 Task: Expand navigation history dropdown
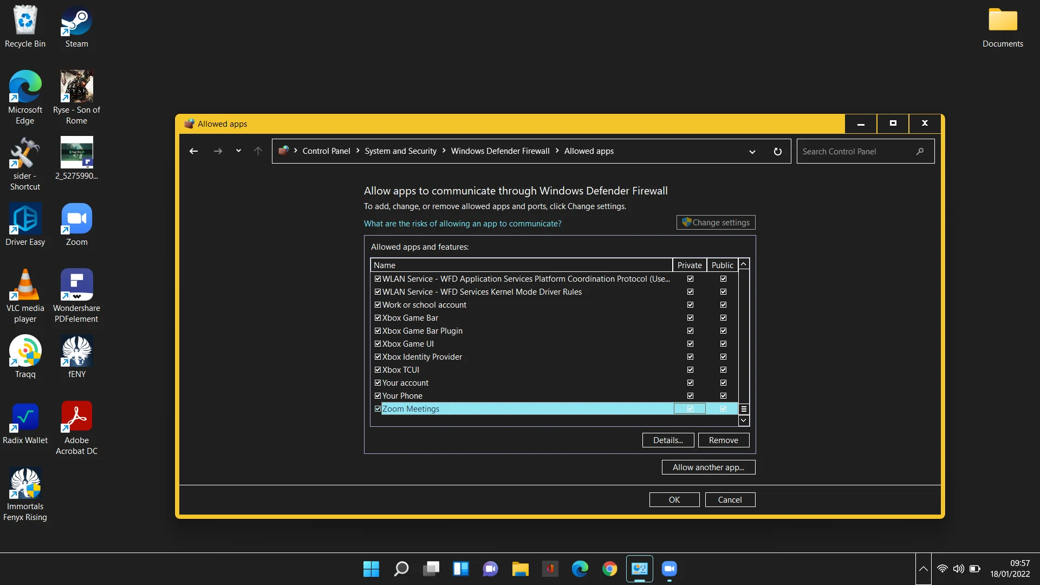[x=238, y=151]
